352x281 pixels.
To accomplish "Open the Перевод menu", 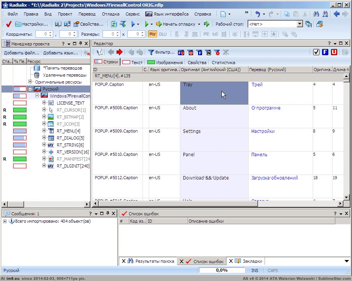I will 87,14.
